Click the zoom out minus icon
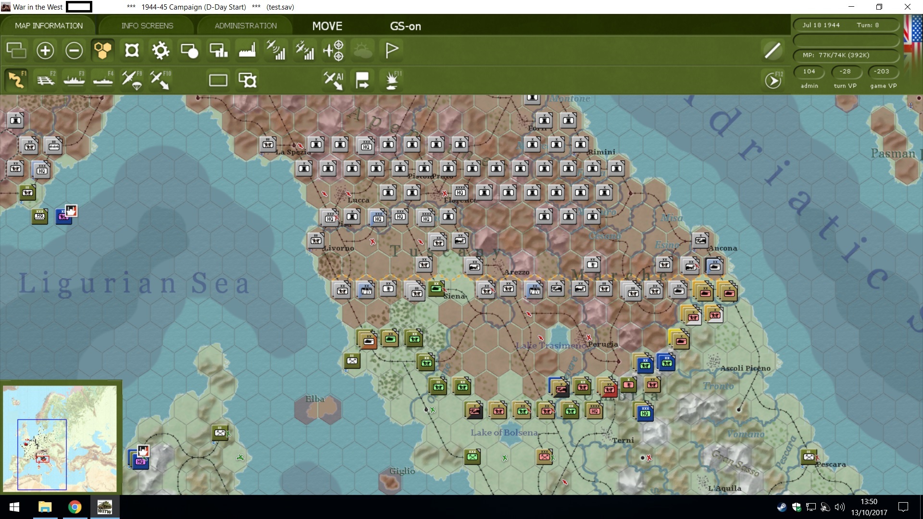 point(74,50)
